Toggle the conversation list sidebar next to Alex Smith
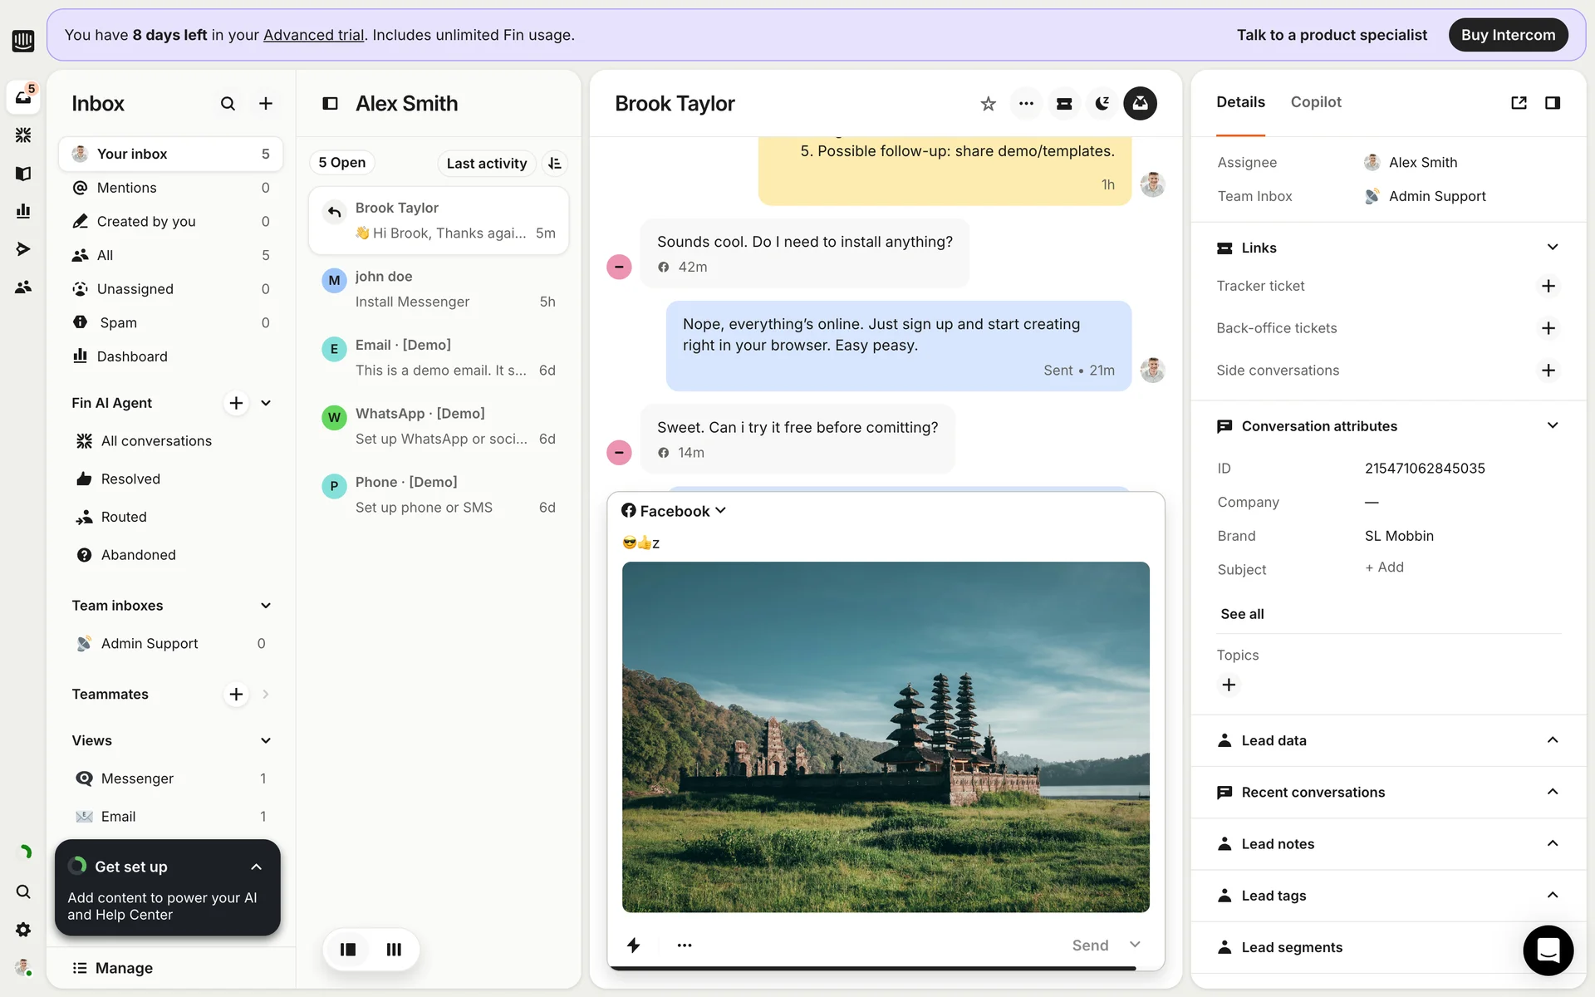The height and width of the screenshot is (997, 1595). [330, 104]
